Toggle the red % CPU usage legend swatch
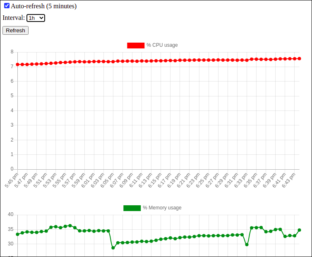The image size is (312, 257). click(136, 46)
